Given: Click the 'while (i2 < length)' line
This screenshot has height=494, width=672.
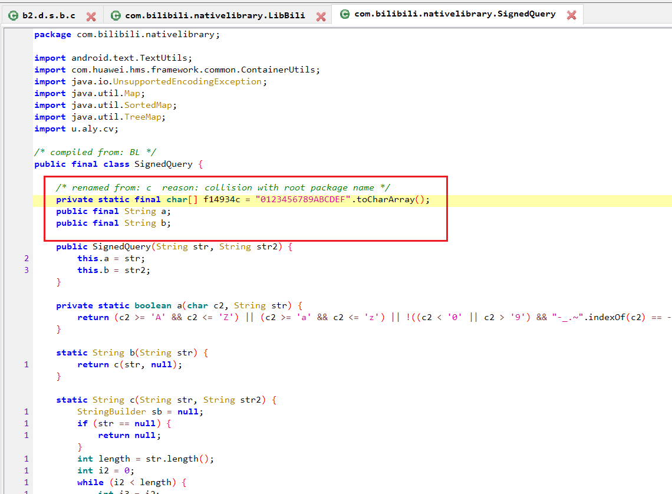Looking at the screenshot, I should (132, 482).
